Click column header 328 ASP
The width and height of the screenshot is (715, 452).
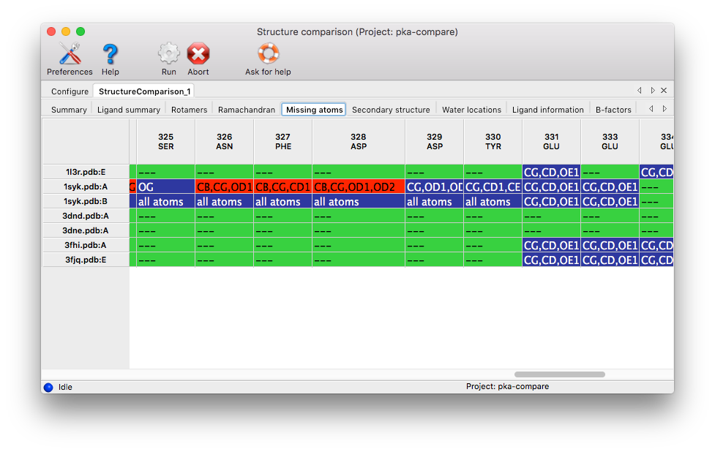tap(358, 141)
